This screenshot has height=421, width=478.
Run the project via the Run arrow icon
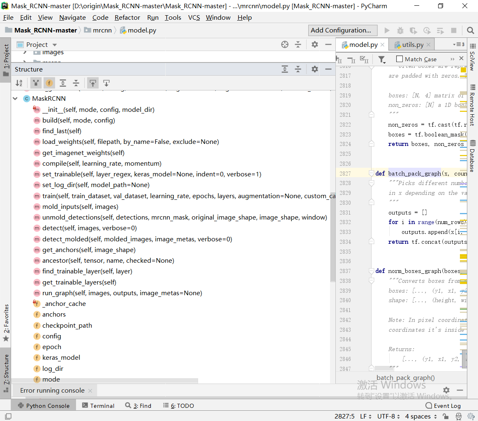387,30
